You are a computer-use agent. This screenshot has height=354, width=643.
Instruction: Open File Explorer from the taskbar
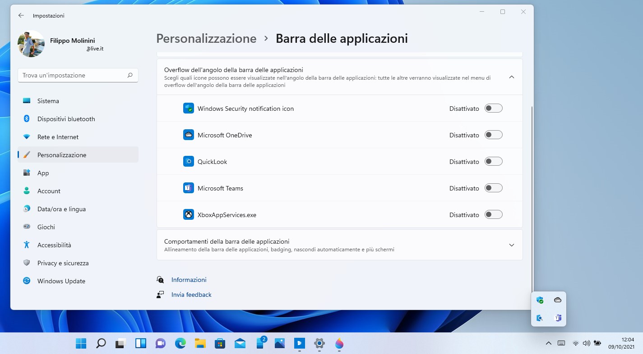point(200,344)
